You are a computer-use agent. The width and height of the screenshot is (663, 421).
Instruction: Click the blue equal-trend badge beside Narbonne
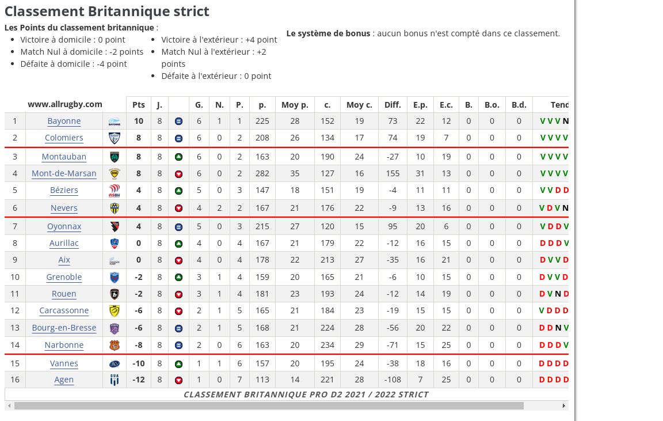click(x=178, y=345)
